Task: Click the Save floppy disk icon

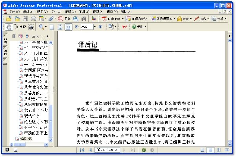Action: pyautogui.click(x=25, y=19)
